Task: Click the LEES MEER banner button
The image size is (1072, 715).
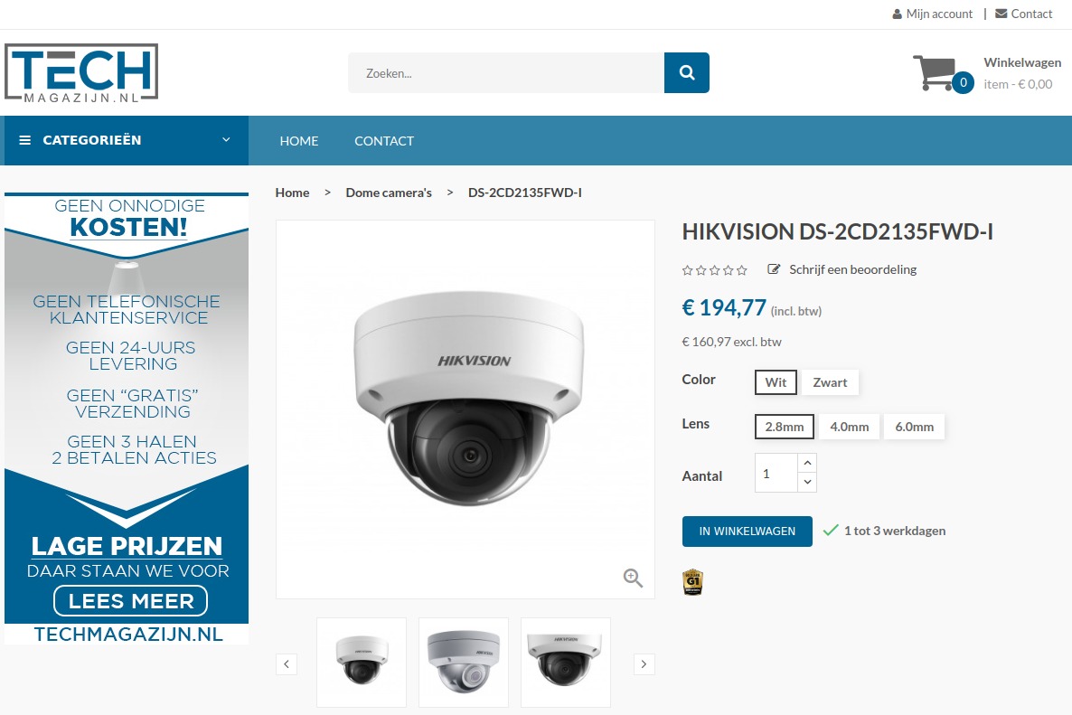Action: (x=130, y=601)
